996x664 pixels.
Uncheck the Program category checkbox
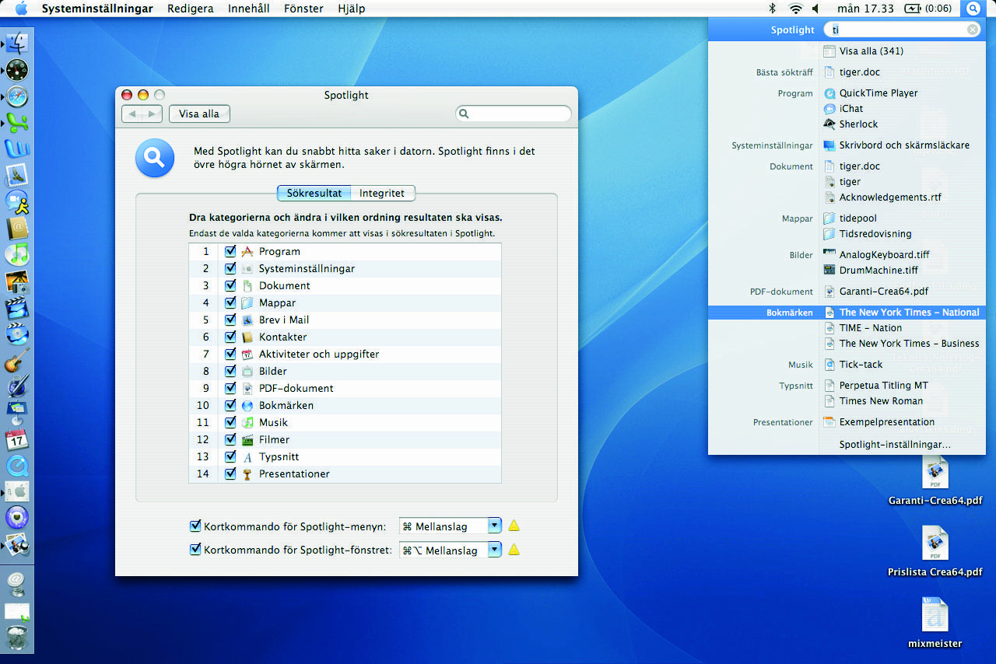(230, 251)
